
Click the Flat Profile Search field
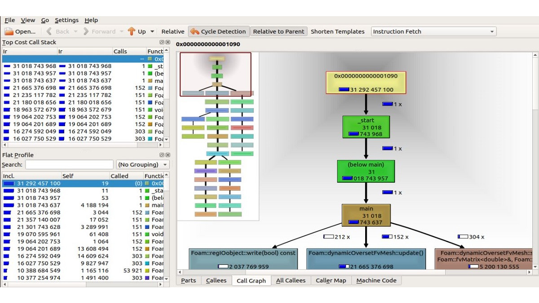[69, 165]
